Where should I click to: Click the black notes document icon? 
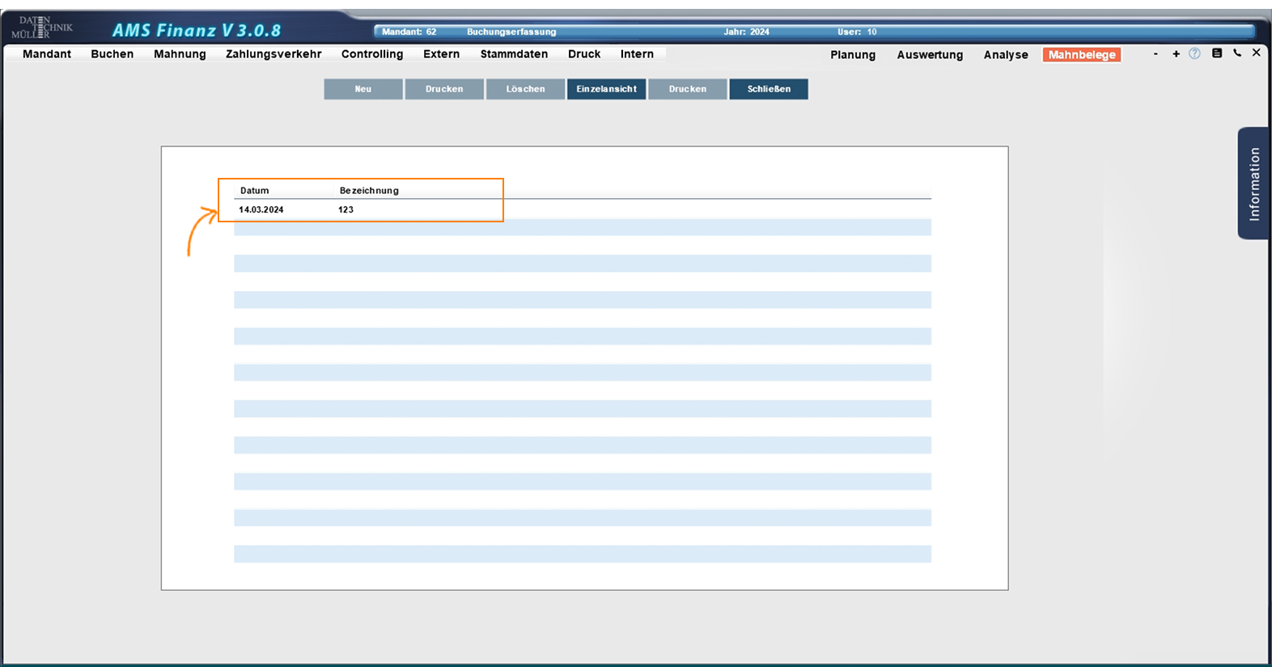1216,53
